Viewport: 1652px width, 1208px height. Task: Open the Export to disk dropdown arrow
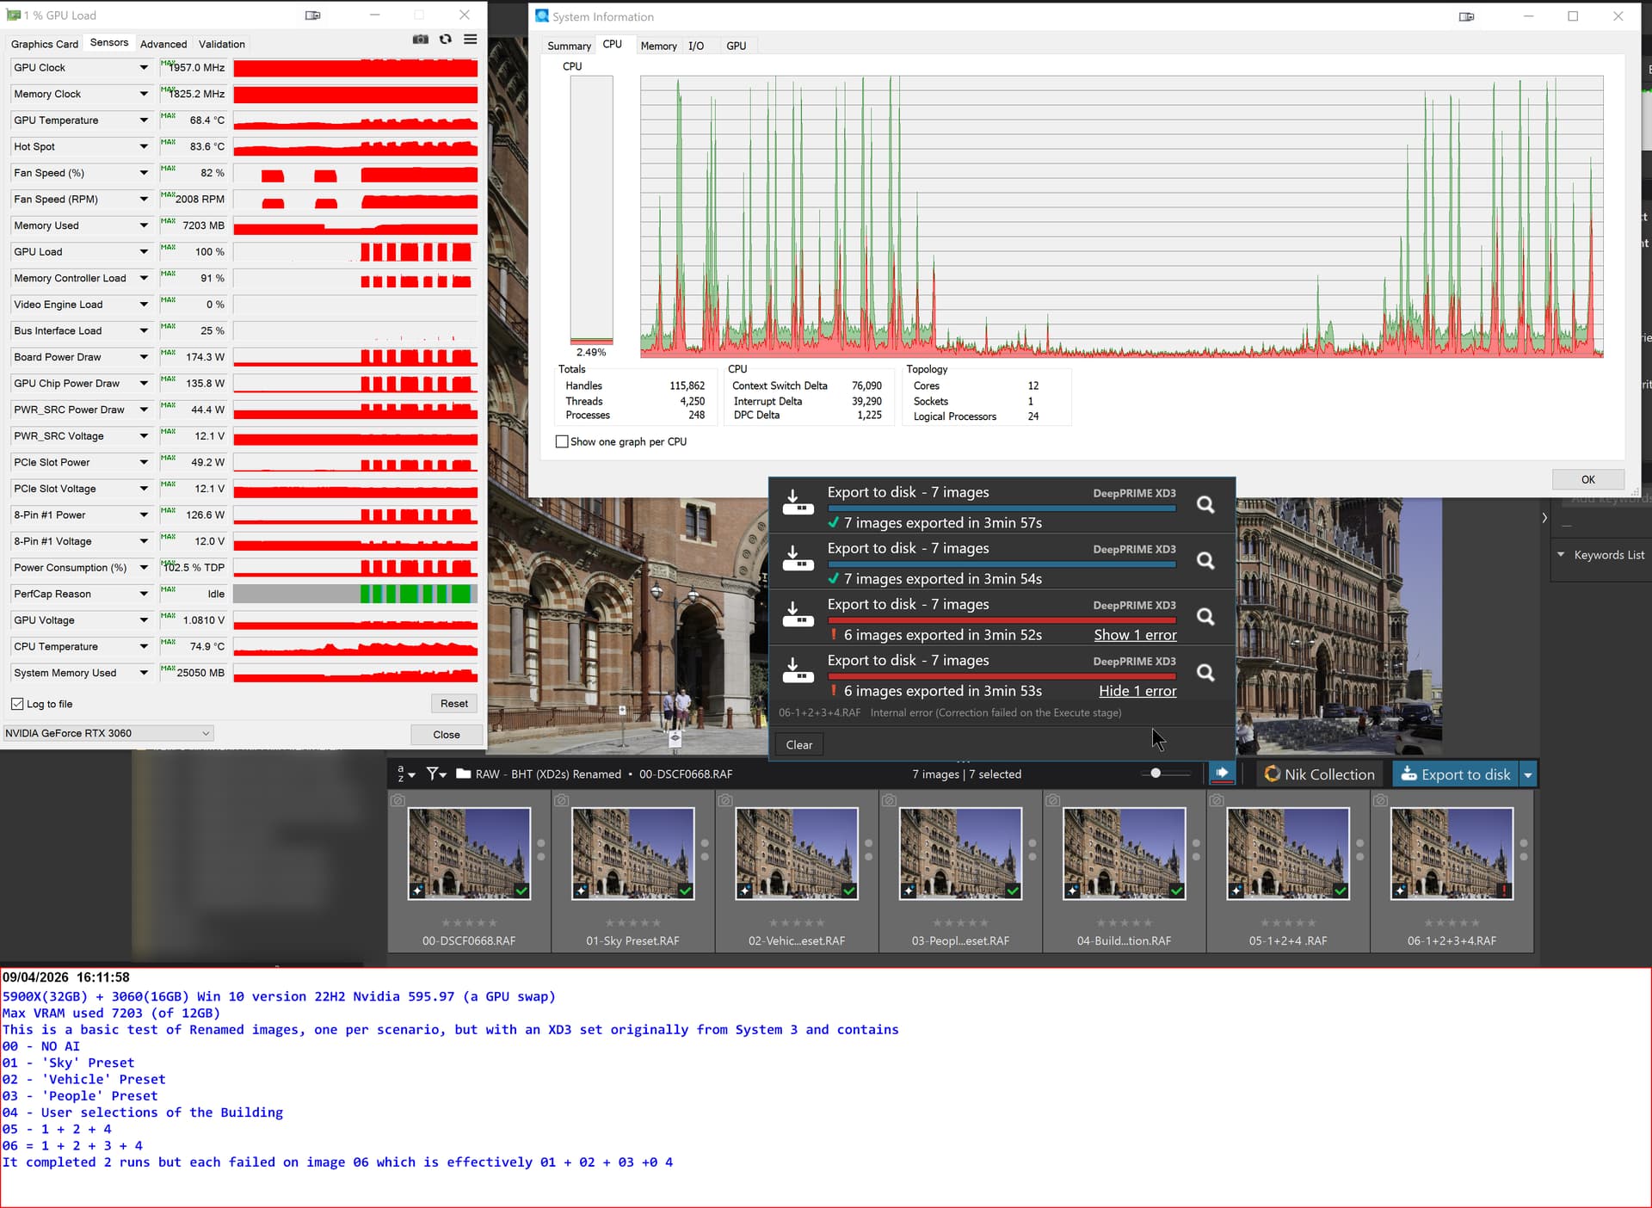[x=1528, y=774]
